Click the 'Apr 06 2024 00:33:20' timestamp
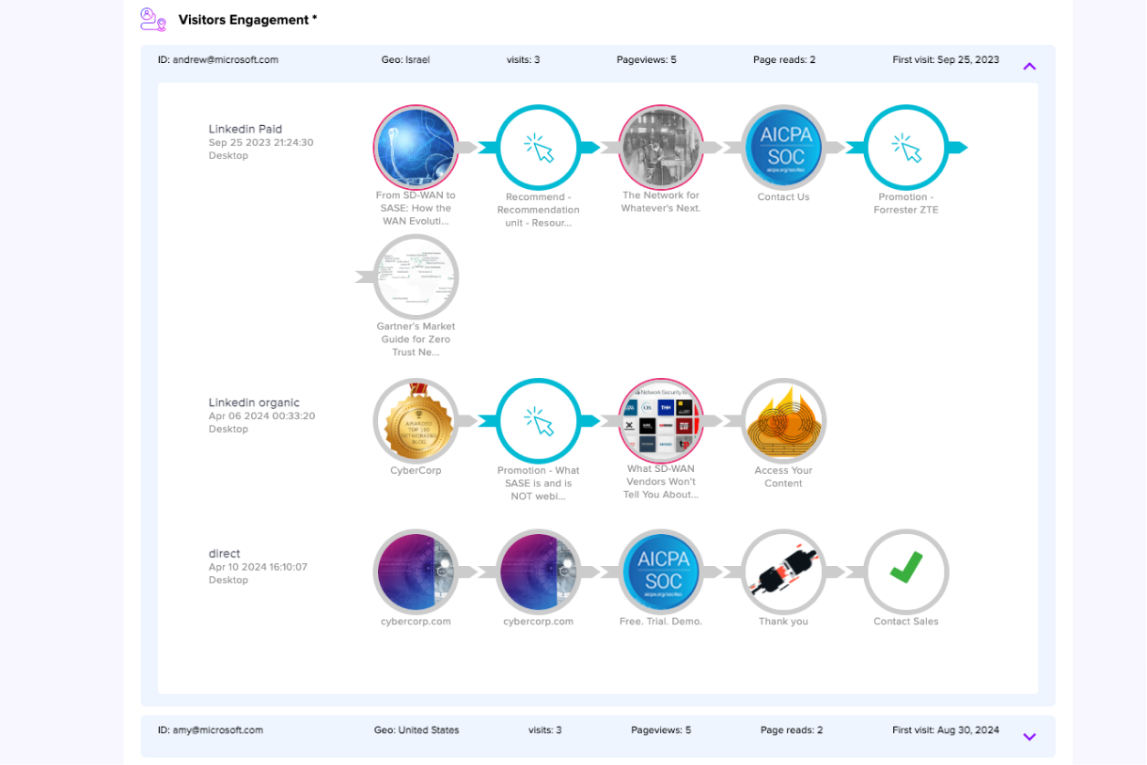 262,416
